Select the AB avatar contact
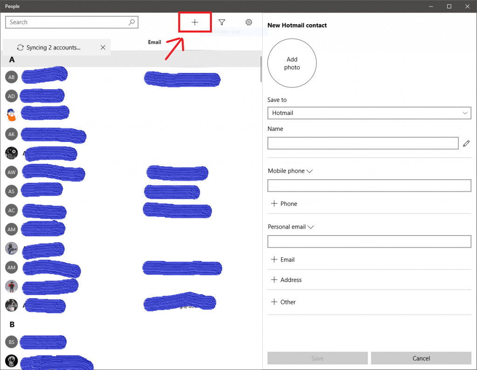This screenshot has height=370, width=477. [x=12, y=77]
